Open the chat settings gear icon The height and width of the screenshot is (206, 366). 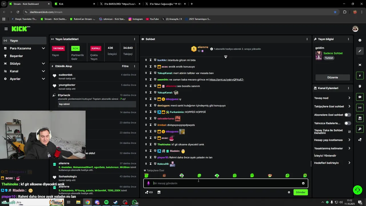[289, 192]
